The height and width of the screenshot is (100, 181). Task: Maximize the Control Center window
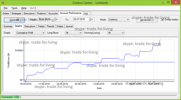[x=168, y=2]
